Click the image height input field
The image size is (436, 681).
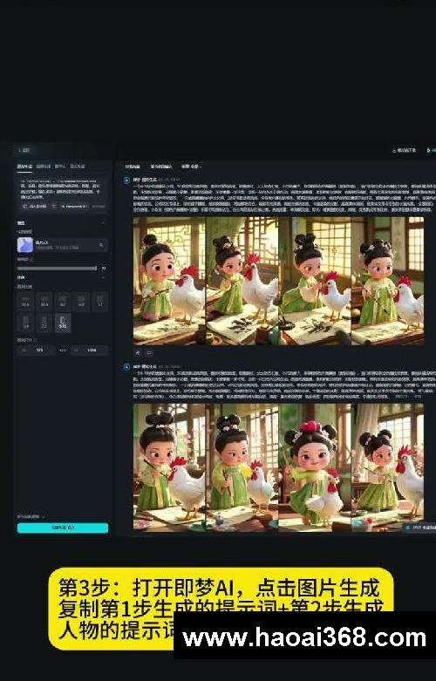coord(89,350)
